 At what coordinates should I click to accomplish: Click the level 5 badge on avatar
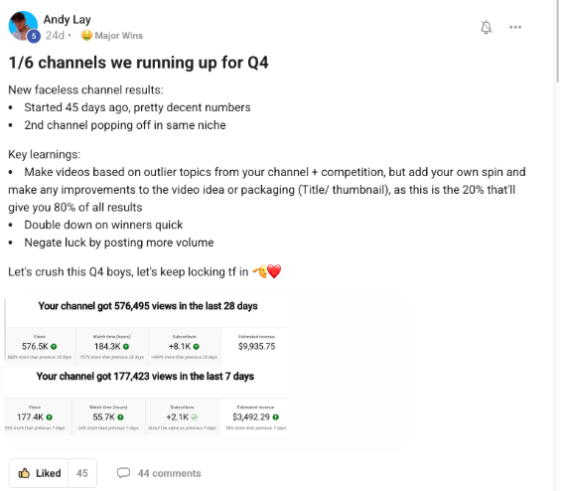click(x=34, y=36)
